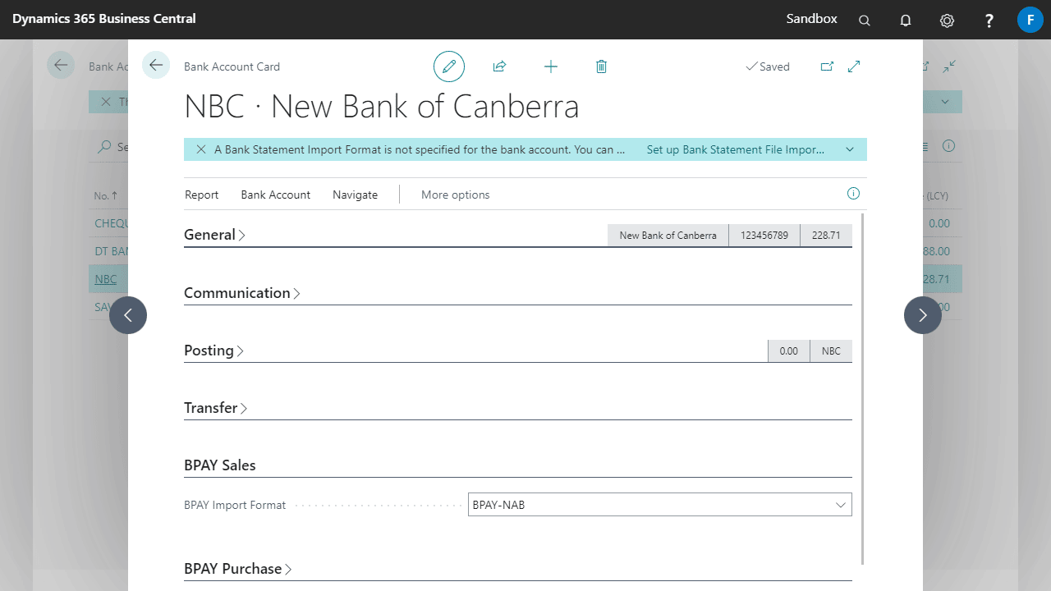1051x591 pixels.
Task: Open notifications bell icon
Action: pyautogui.click(x=906, y=21)
